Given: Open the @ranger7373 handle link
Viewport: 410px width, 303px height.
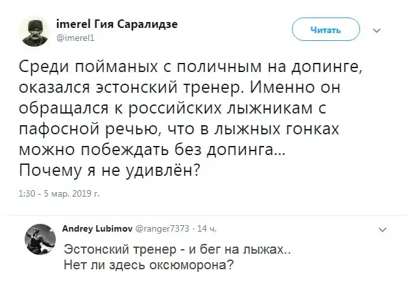Looking at the screenshot, I should pyautogui.click(x=162, y=228).
